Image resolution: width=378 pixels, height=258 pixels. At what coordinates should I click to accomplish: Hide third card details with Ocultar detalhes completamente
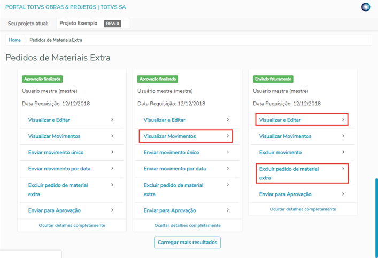coord(303,209)
